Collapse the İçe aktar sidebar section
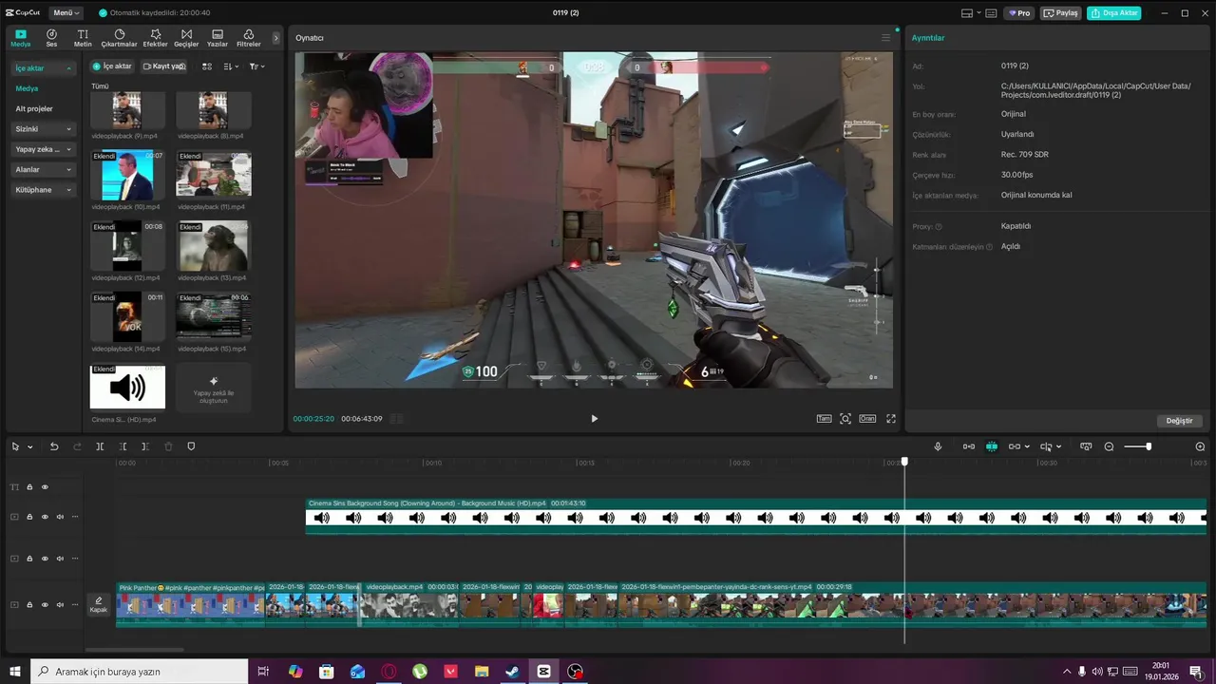The image size is (1216, 684). pos(44,68)
